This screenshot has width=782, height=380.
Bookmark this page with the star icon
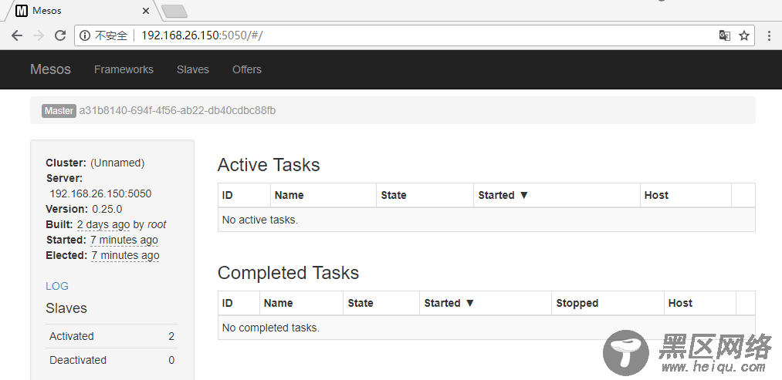(744, 35)
